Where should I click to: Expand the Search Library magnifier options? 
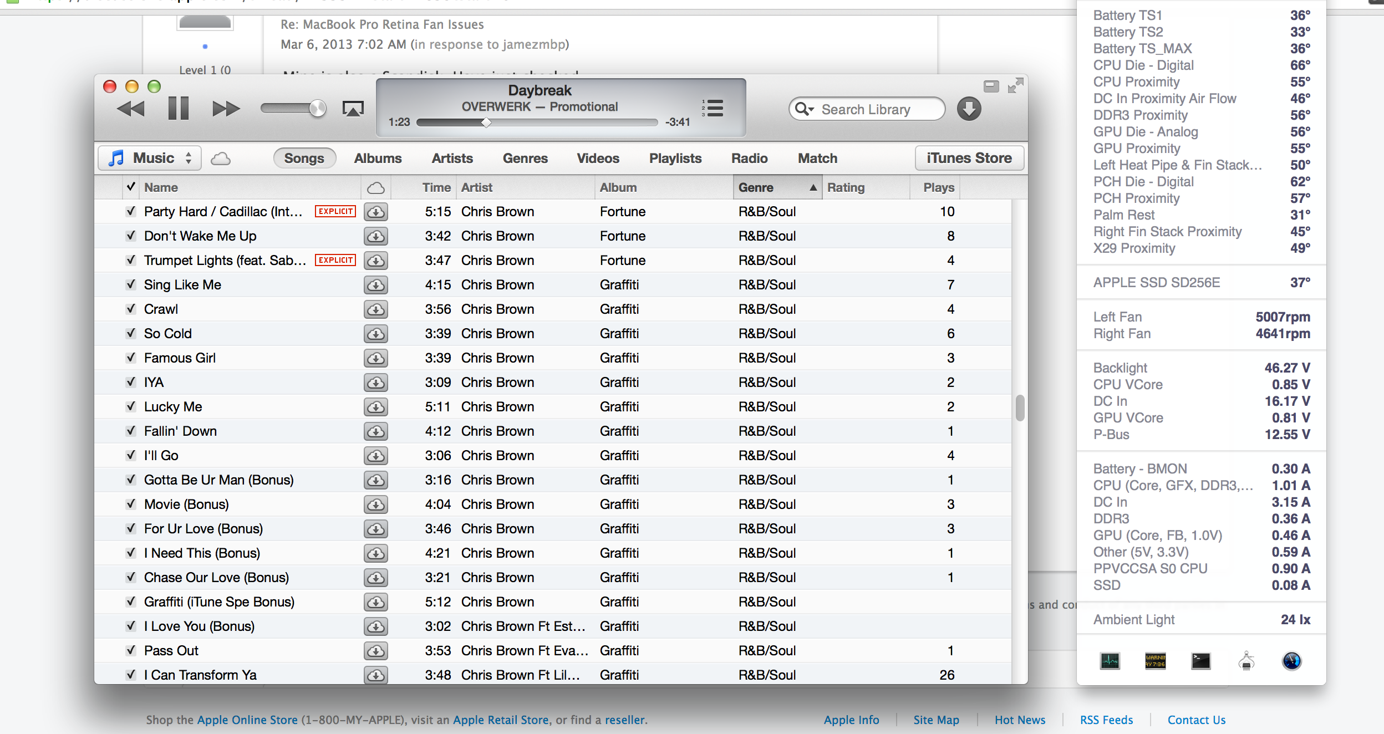pos(804,109)
